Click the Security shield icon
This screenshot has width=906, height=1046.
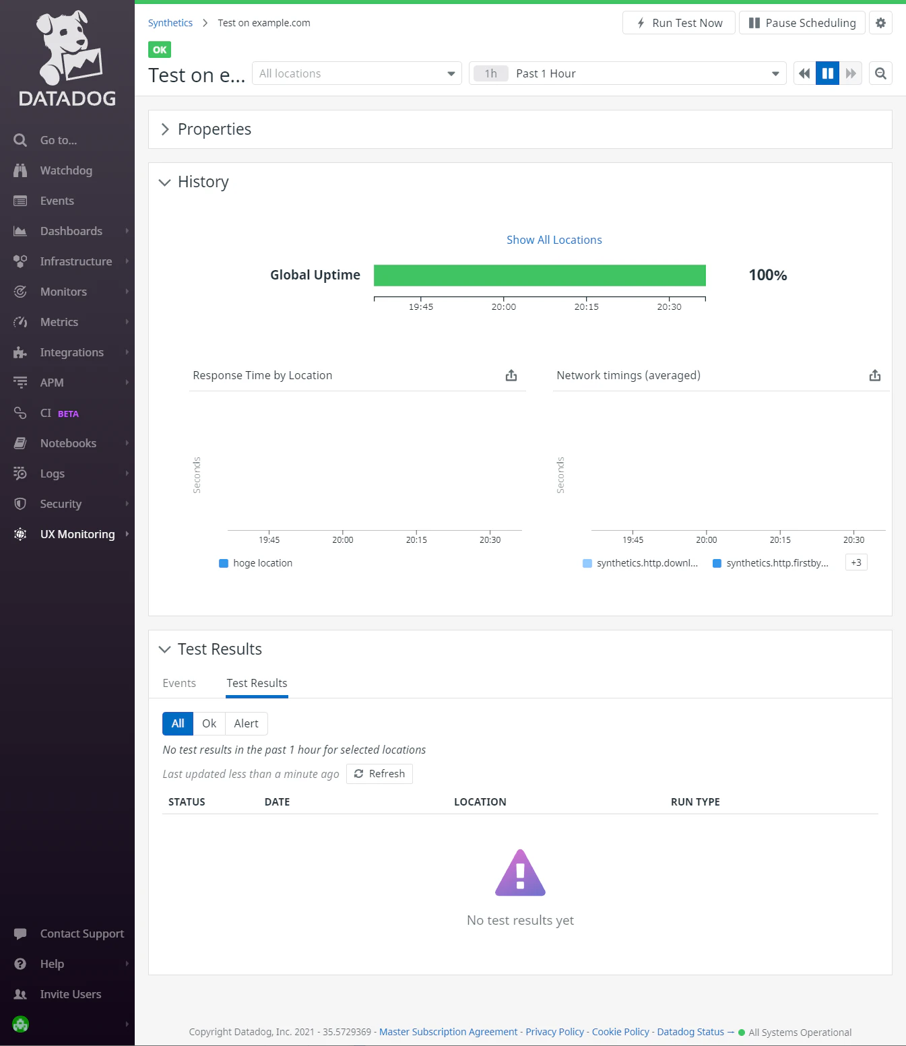[20, 504]
